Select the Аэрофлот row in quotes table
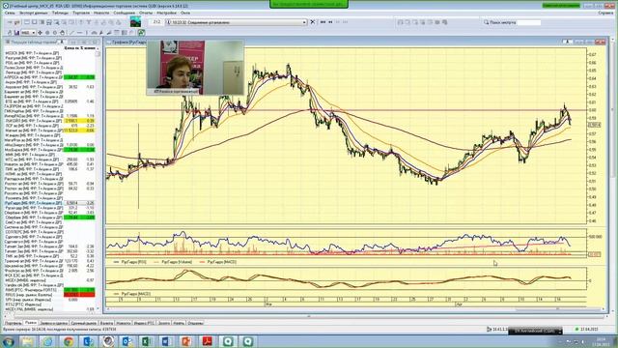The image size is (618, 348). coord(49,87)
